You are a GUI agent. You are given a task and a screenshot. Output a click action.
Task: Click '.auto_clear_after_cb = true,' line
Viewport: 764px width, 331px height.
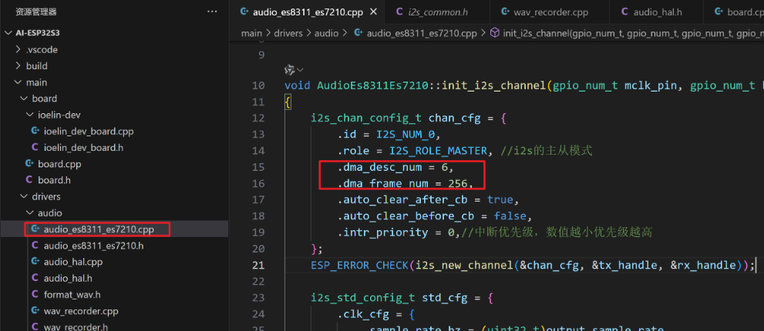429,199
